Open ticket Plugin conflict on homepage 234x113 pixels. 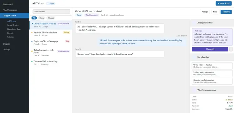[x=51, y=43]
